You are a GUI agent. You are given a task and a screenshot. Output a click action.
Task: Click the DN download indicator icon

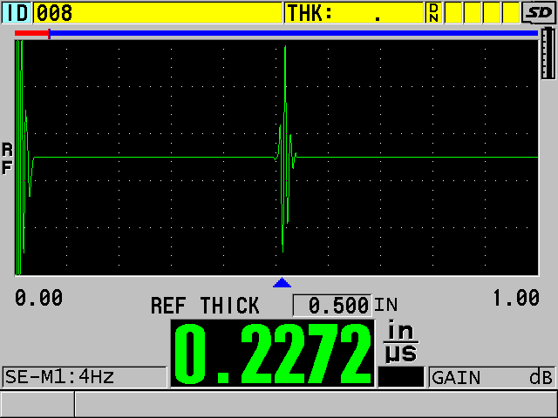pos(433,12)
